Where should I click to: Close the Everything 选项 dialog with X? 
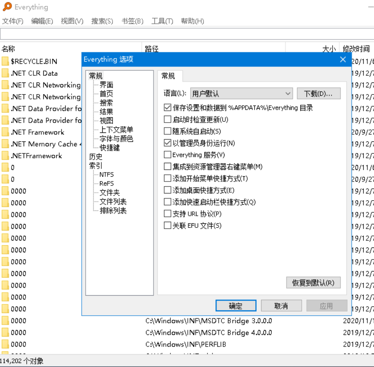(343, 60)
